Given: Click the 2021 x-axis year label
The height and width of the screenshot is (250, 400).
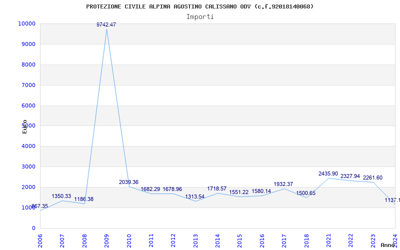Looking at the screenshot, I should point(328,239).
